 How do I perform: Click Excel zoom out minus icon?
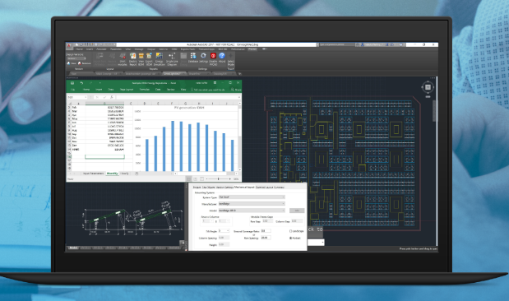[x=206, y=179]
